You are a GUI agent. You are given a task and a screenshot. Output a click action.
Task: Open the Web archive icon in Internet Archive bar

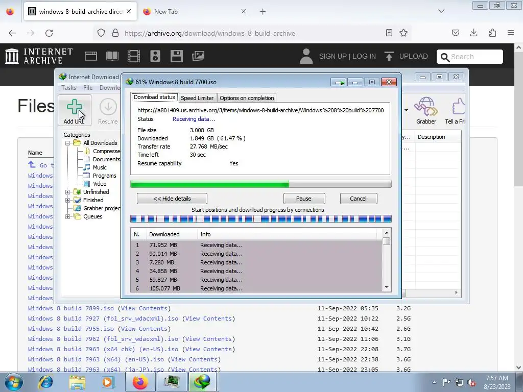(91, 56)
